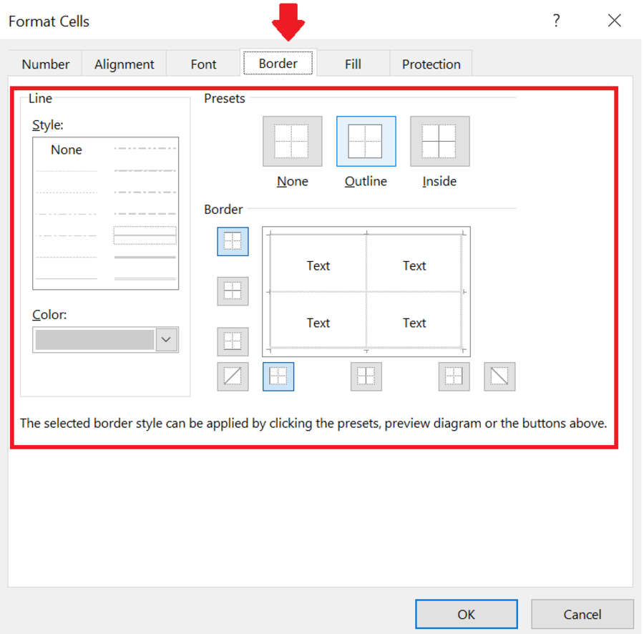
Task: Confirm with the OK button
Action: click(x=466, y=614)
